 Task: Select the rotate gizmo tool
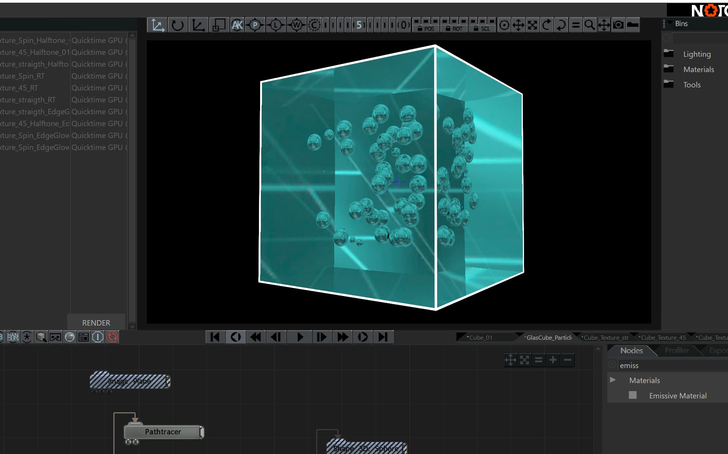pos(177,25)
